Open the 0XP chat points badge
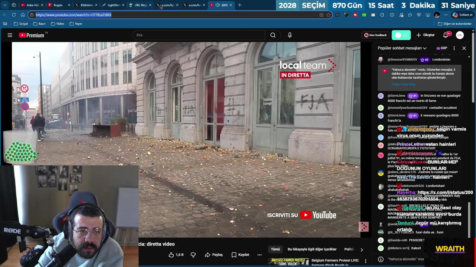The width and height of the screenshot is (476, 267). pyautogui.click(x=441, y=48)
